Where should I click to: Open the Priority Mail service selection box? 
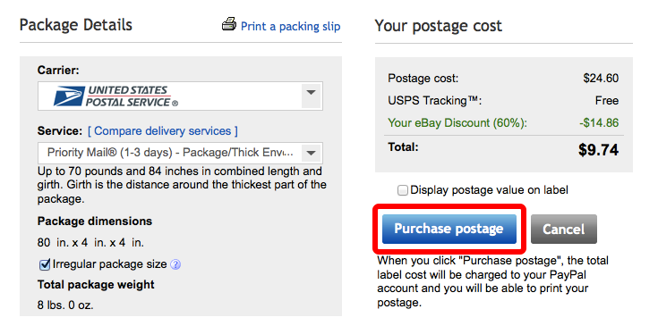180,153
